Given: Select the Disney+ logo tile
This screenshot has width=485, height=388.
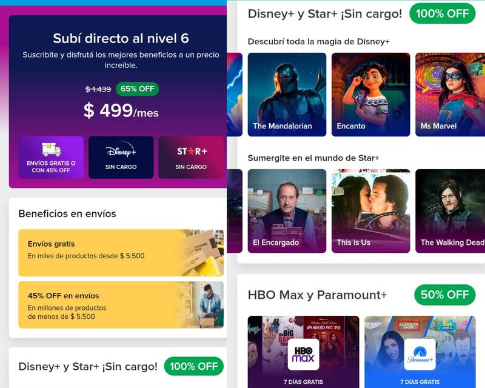Looking at the screenshot, I should pos(121,157).
